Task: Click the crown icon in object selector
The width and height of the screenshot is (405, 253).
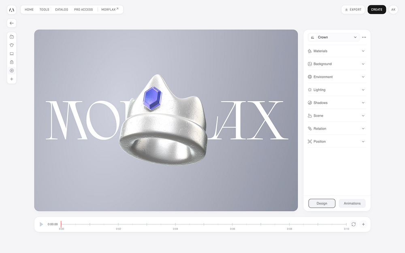Action: 313,37
